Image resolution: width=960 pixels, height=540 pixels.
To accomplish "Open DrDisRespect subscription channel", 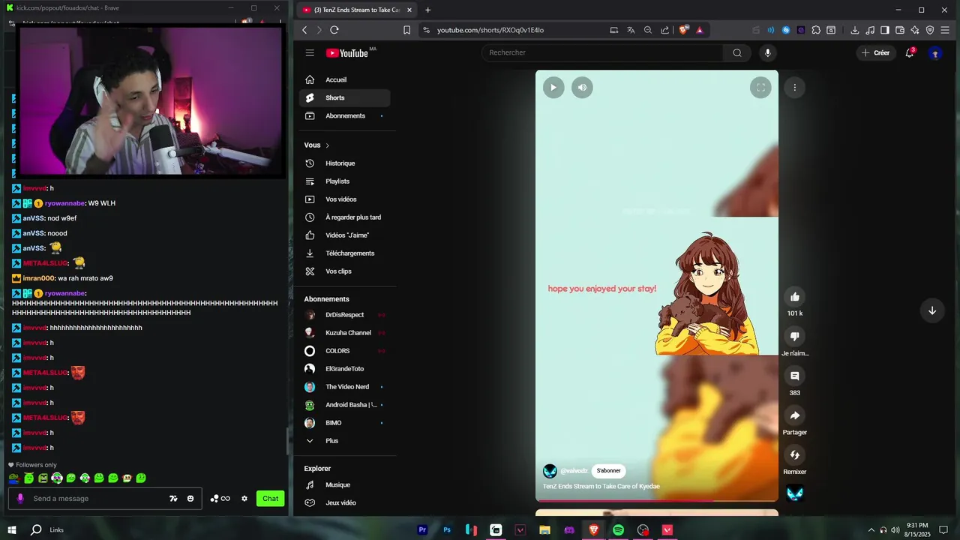I will [344, 315].
